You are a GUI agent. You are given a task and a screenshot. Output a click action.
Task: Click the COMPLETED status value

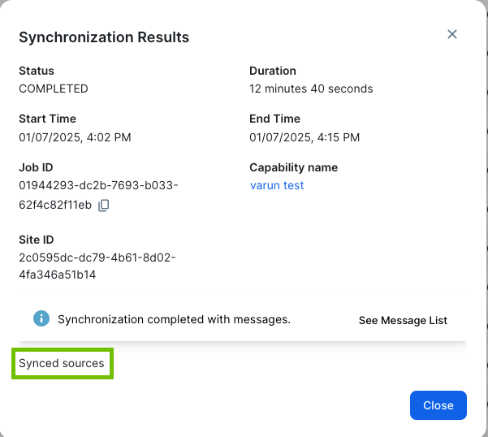pos(54,89)
